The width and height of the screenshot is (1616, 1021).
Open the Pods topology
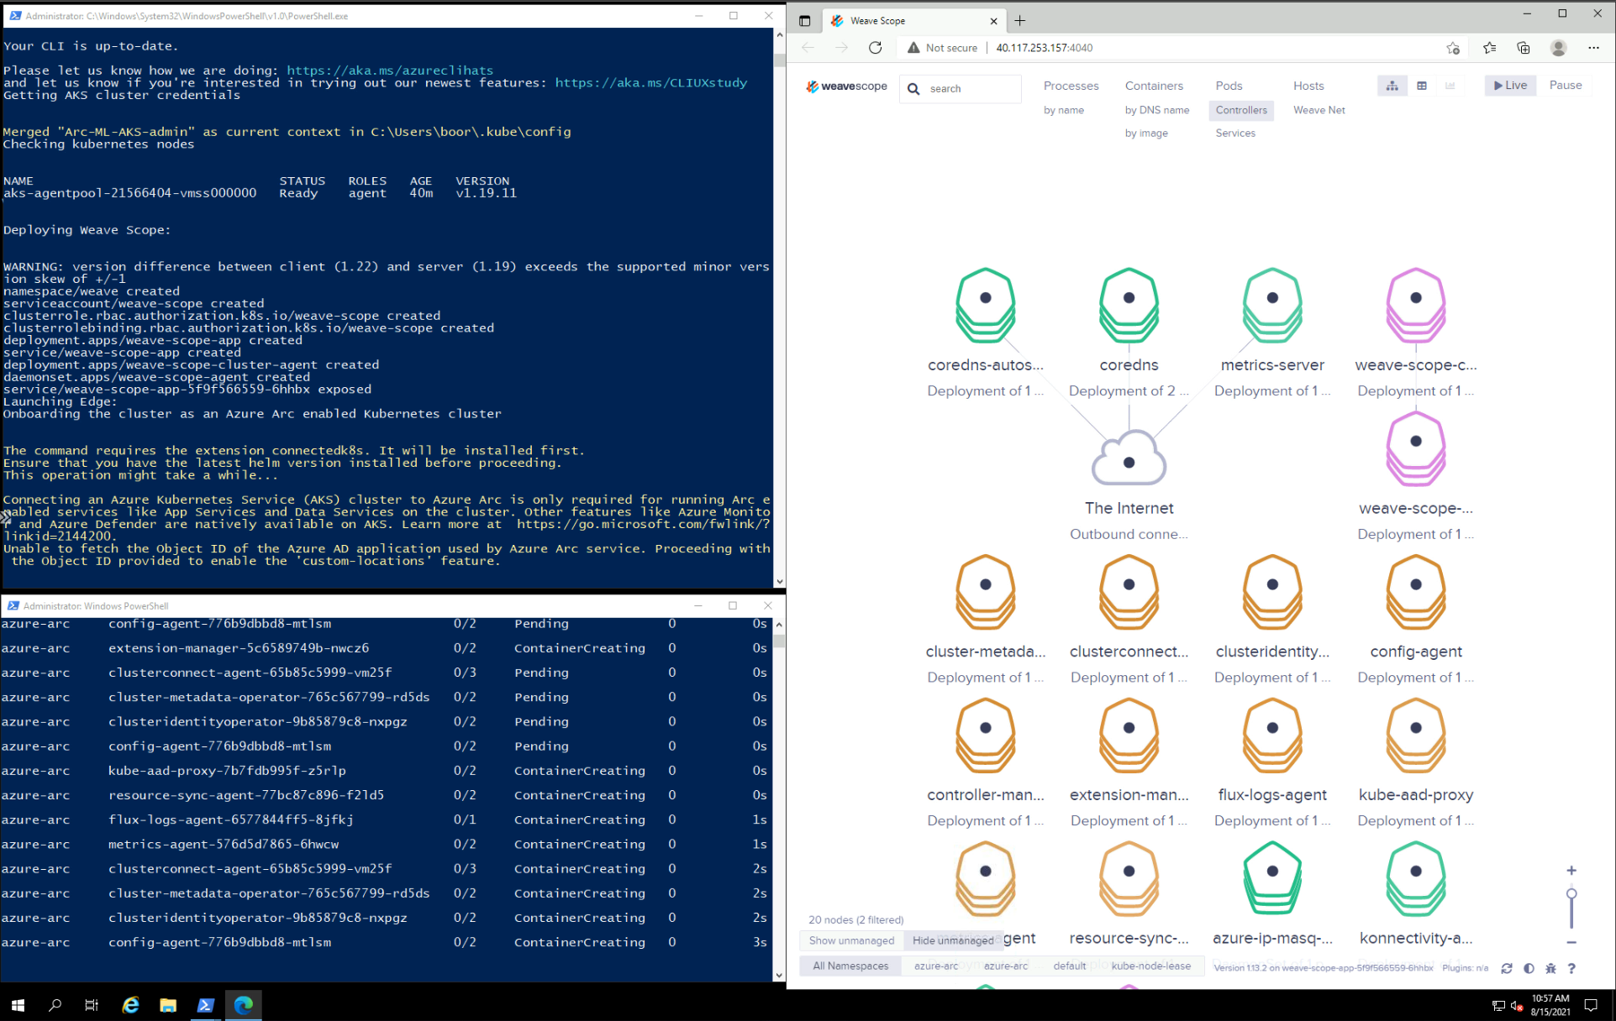click(x=1229, y=86)
